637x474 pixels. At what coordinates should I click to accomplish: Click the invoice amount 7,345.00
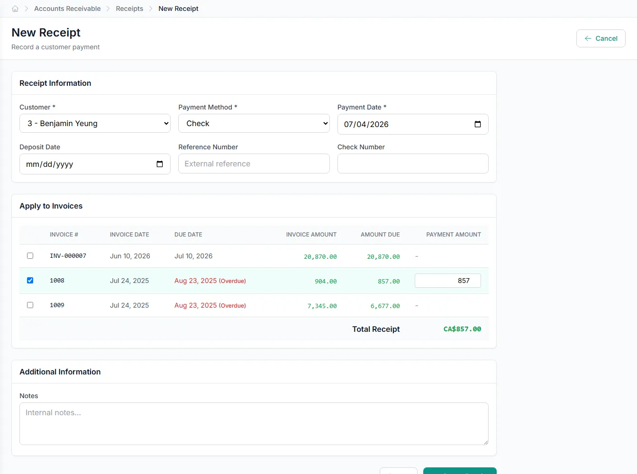(x=322, y=306)
